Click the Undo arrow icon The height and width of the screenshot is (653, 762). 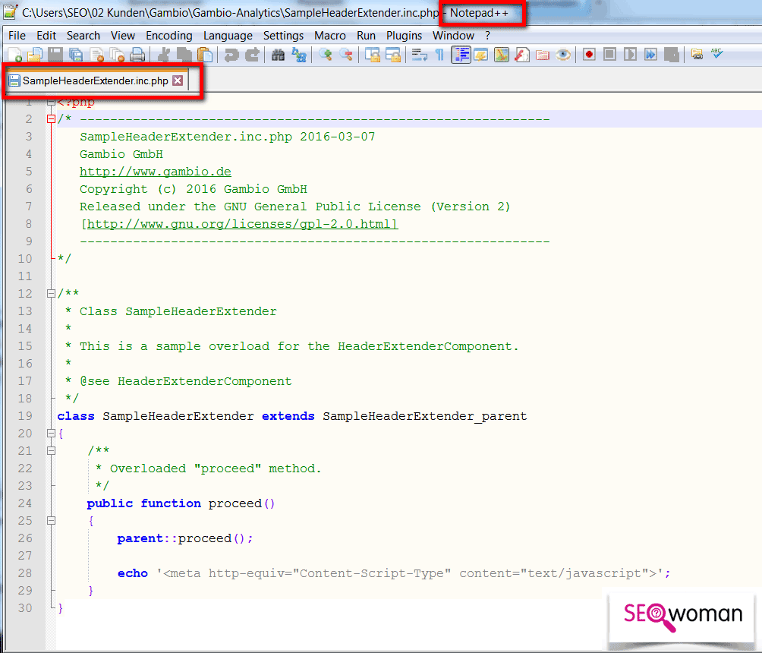231,55
